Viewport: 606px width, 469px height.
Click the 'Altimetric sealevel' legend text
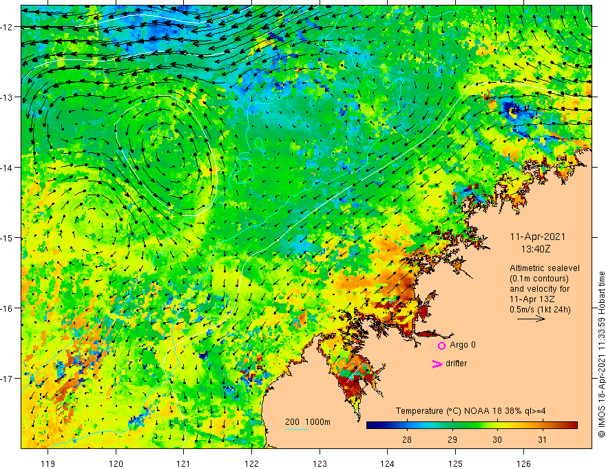[x=545, y=268]
